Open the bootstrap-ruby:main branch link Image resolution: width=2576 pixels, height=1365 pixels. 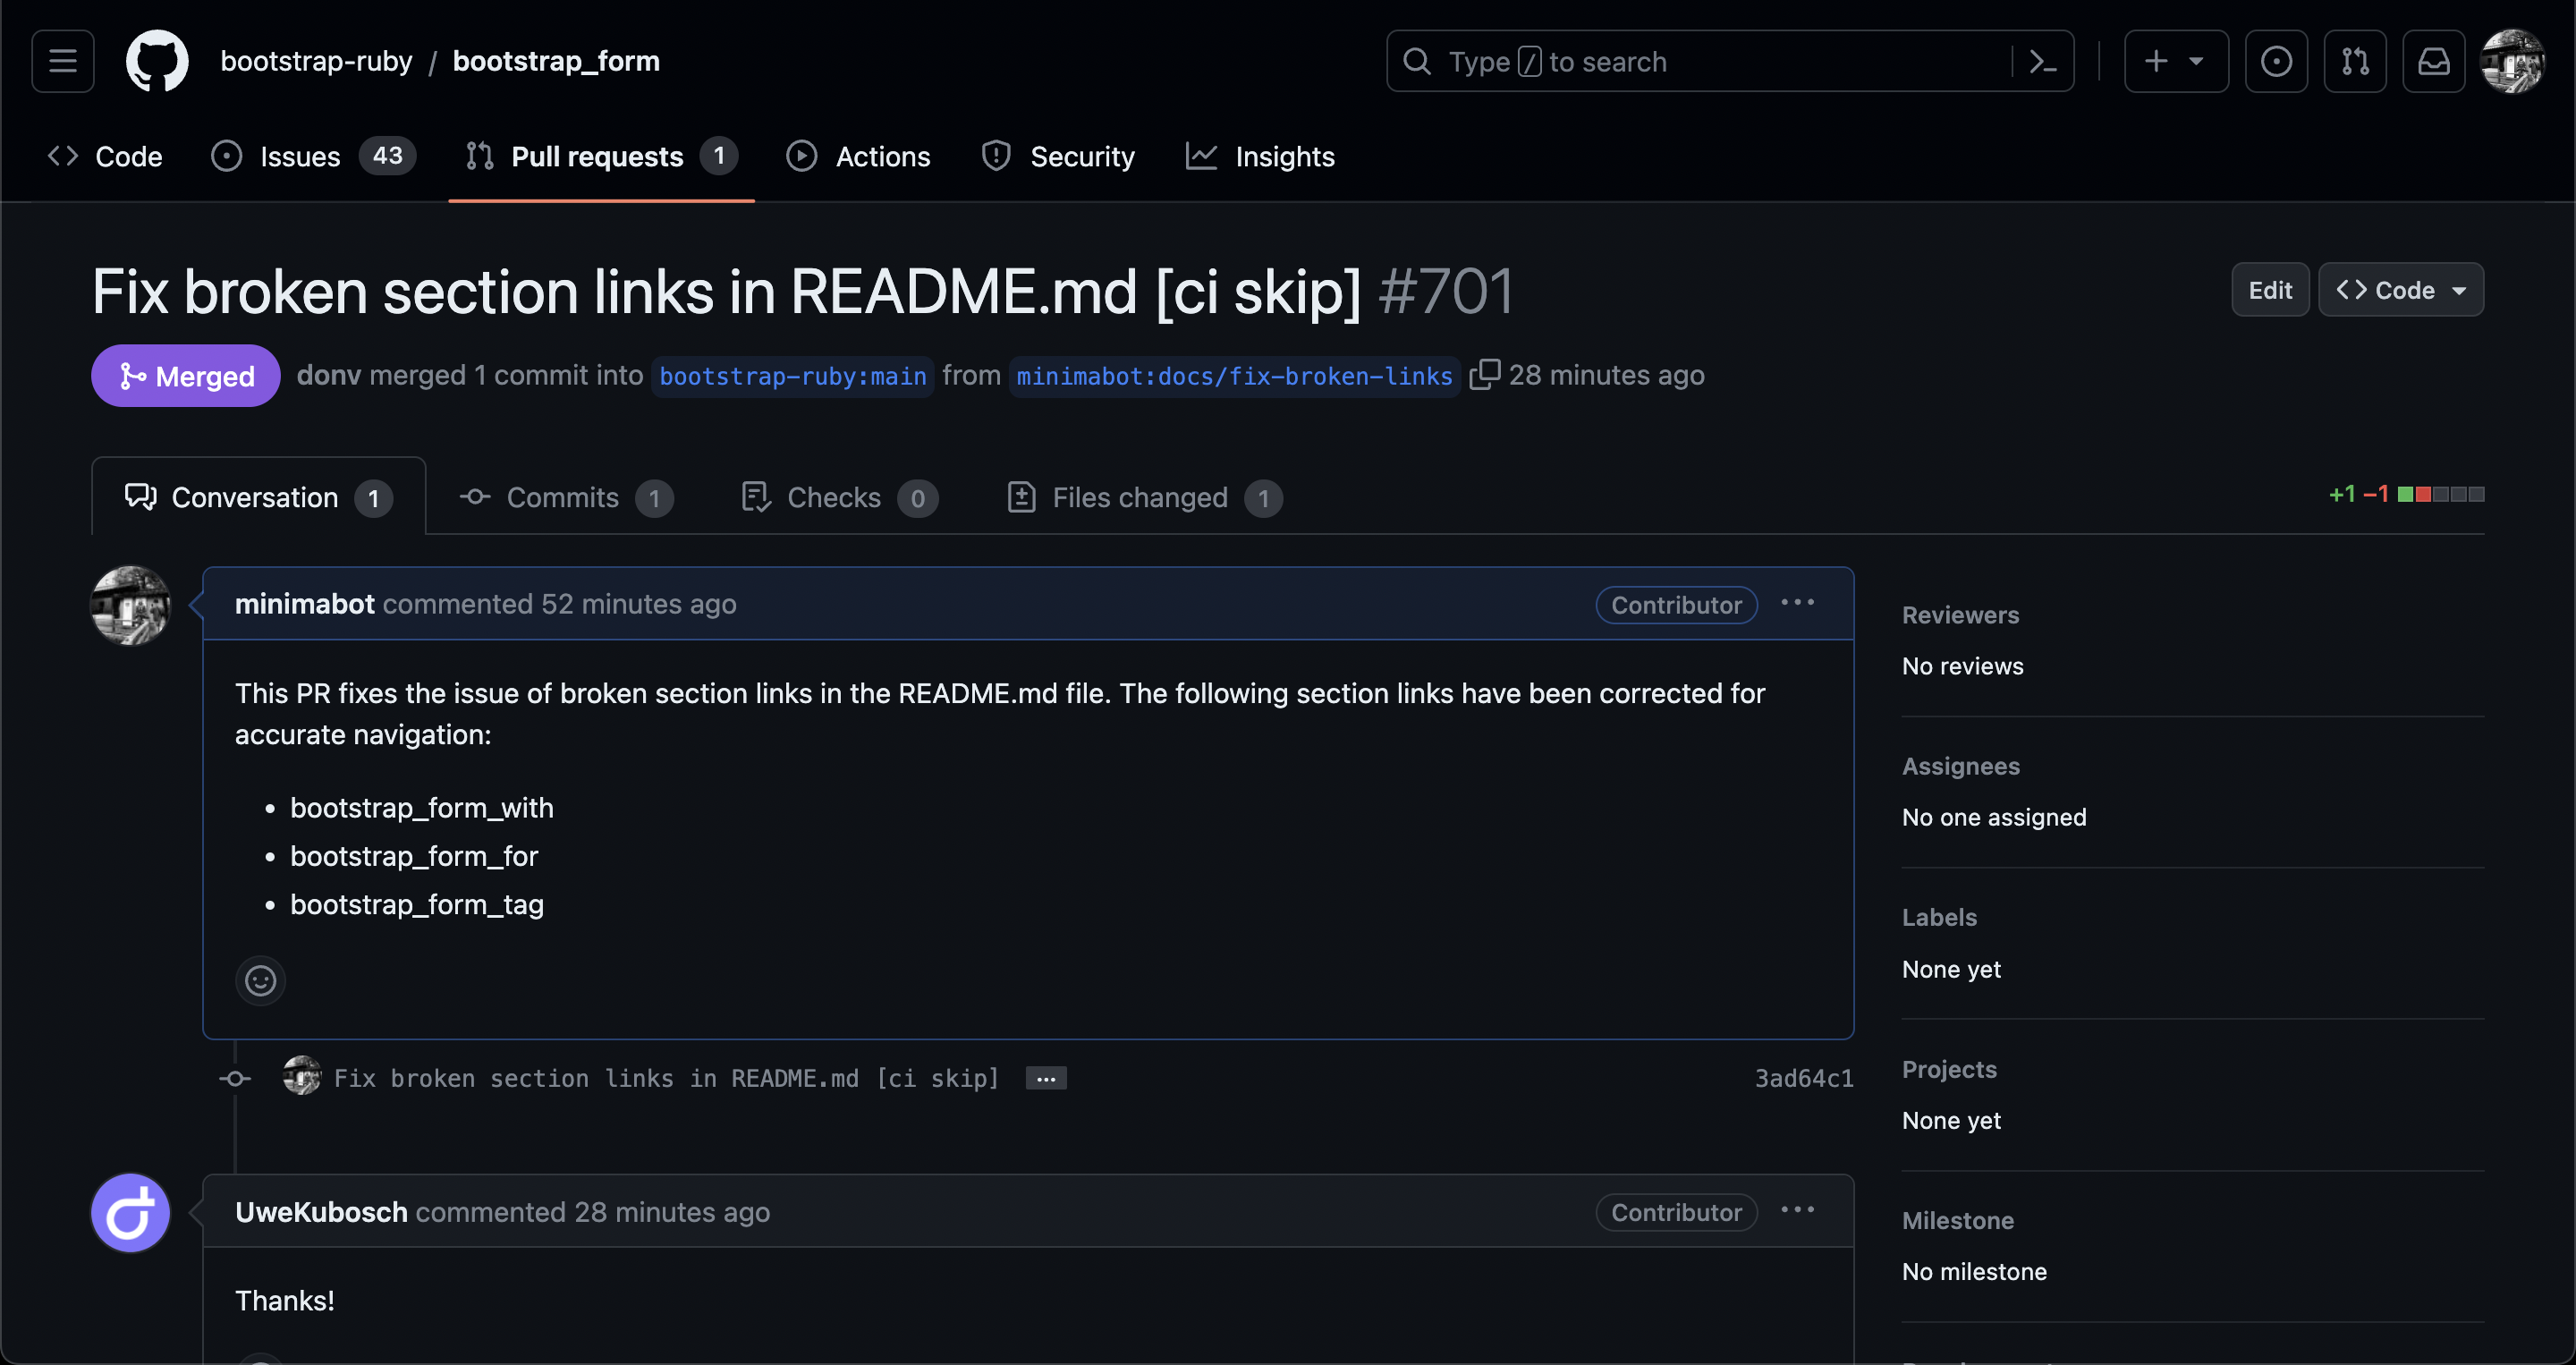point(792,376)
